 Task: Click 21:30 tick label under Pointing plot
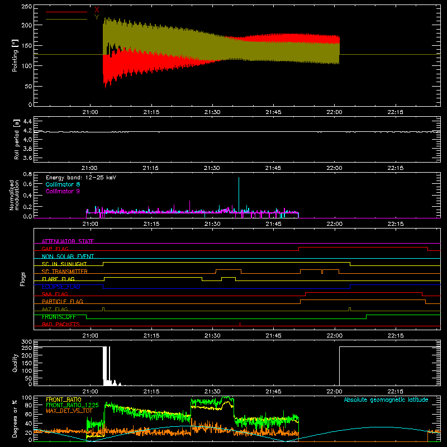[212, 112]
